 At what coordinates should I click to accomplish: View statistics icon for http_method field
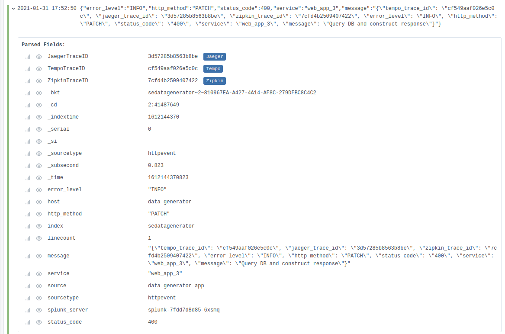[28, 214]
